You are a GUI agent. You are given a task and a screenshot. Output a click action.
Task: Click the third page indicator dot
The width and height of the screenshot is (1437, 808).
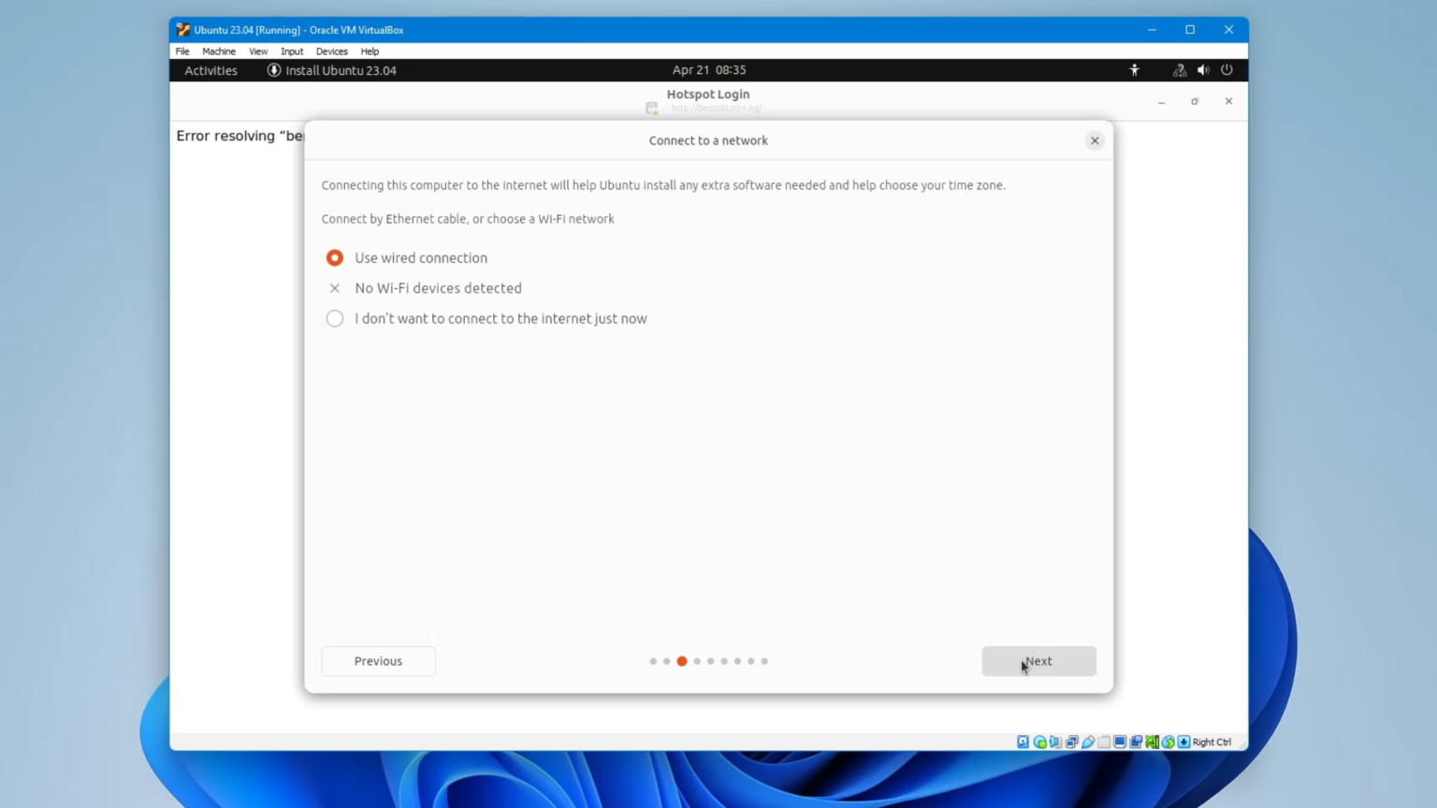point(681,661)
